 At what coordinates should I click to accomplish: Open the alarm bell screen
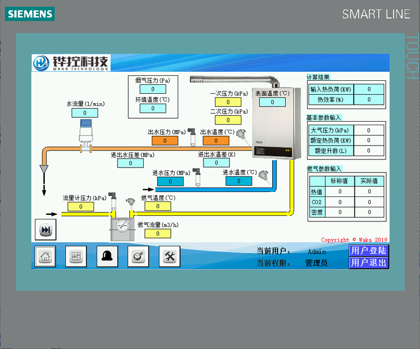[x=107, y=256]
